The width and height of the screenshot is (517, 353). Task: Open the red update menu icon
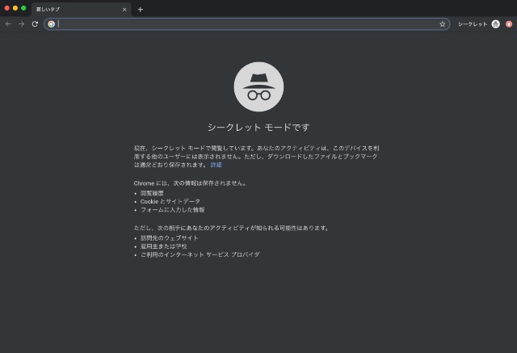(x=509, y=24)
